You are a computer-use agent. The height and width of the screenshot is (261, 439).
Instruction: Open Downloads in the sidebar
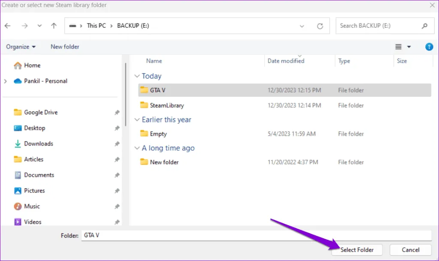point(39,144)
